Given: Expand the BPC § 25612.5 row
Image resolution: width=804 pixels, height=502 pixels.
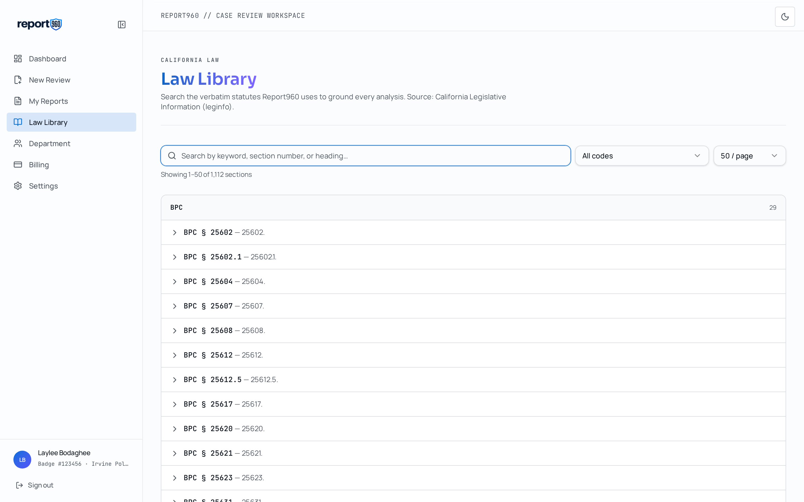Looking at the screenshot, I should 473,380.
